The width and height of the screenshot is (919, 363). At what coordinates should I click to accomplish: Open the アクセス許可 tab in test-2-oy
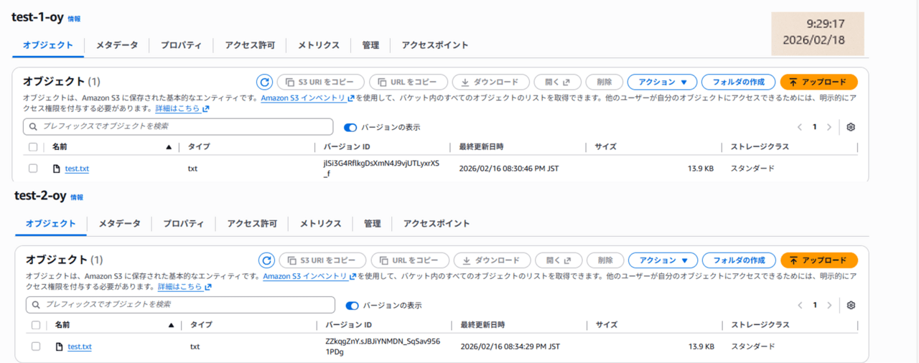pyautogui.click(x=252, y=223)
